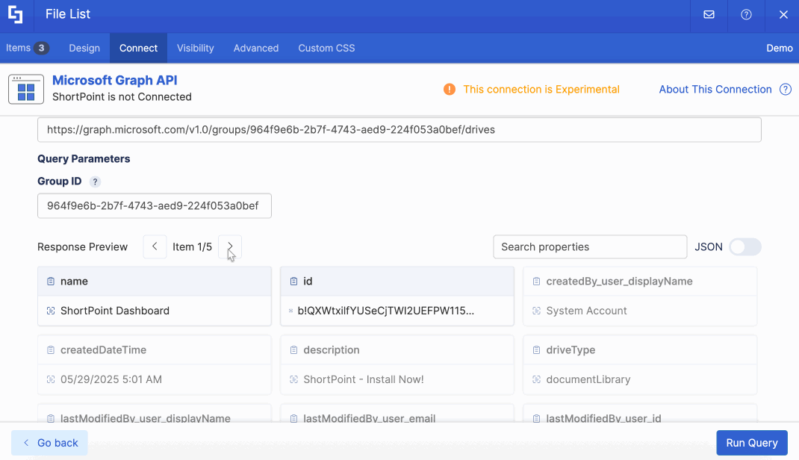The height and width of the screenshot is (460, 799).
Task: Click the createdDateTime clipboard icon
Action: click(51, 350)
